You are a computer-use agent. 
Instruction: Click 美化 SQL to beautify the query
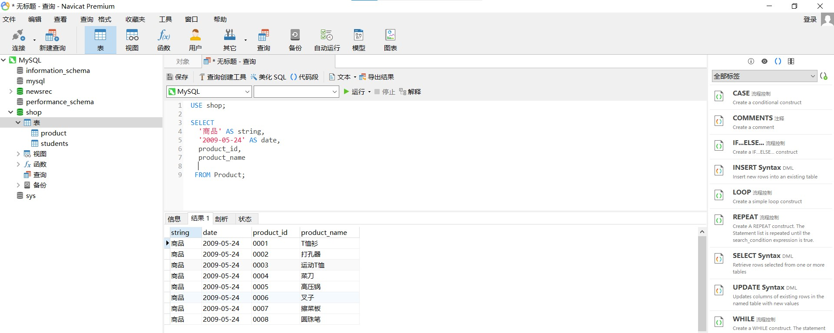pos(268,77)
